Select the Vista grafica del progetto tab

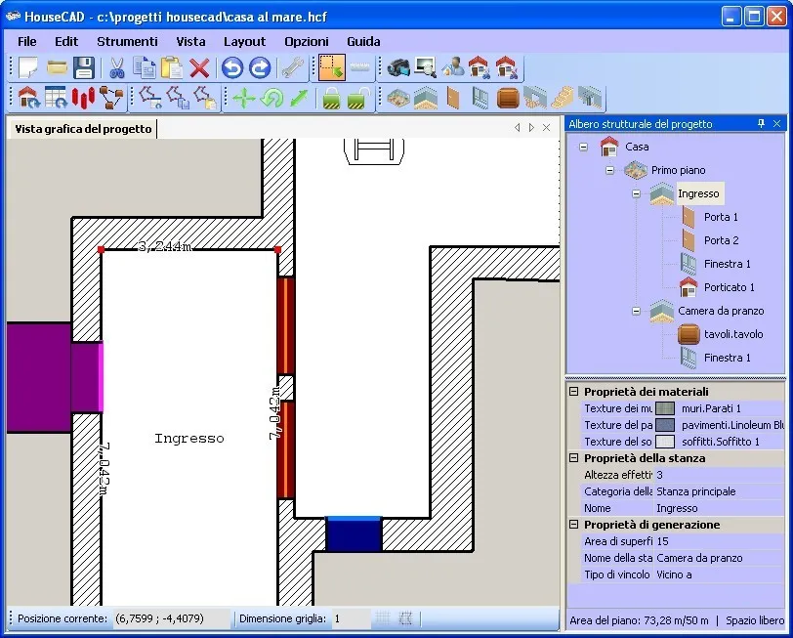(81, 128)
